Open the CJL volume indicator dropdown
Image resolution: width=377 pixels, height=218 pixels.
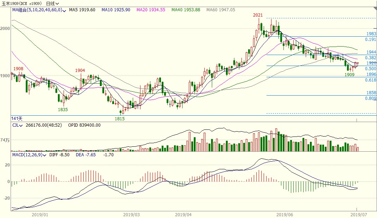(18, 125)
